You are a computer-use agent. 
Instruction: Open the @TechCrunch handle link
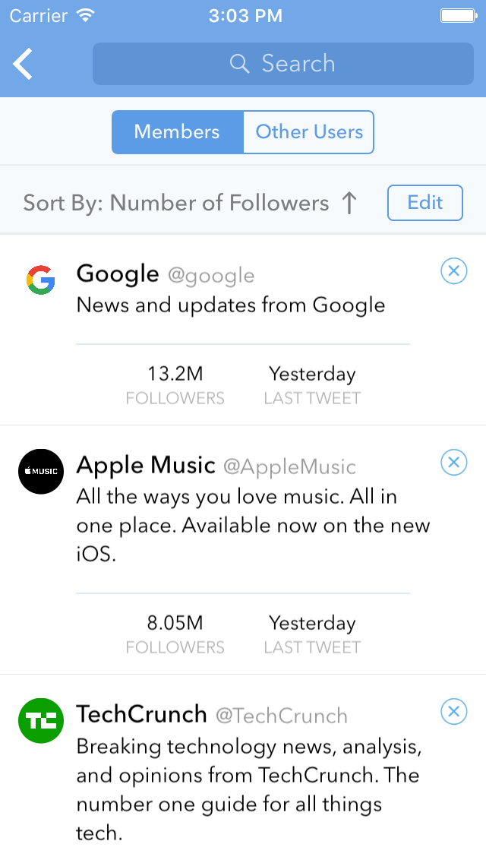(281, 716)
